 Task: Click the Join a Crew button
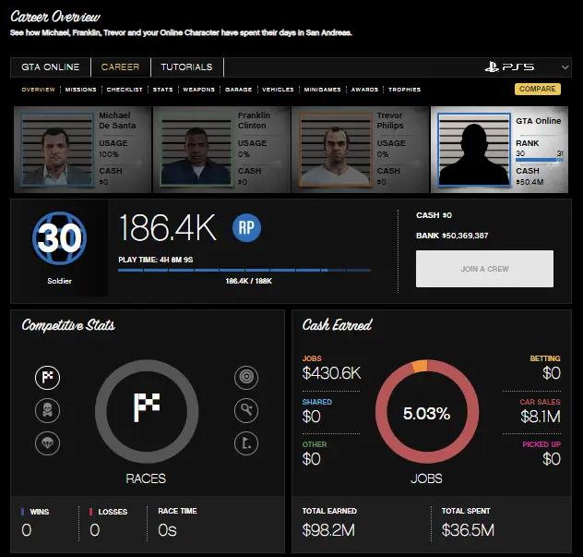point(484,269)
